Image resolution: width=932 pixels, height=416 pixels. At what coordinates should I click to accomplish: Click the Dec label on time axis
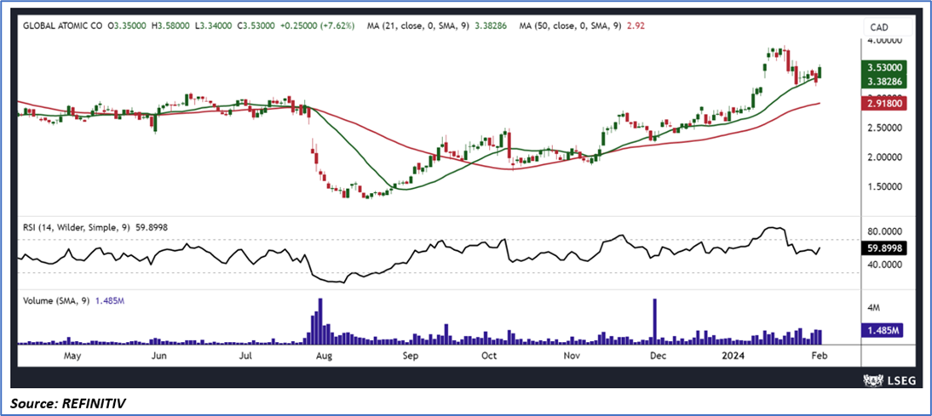tap(658, 356)
